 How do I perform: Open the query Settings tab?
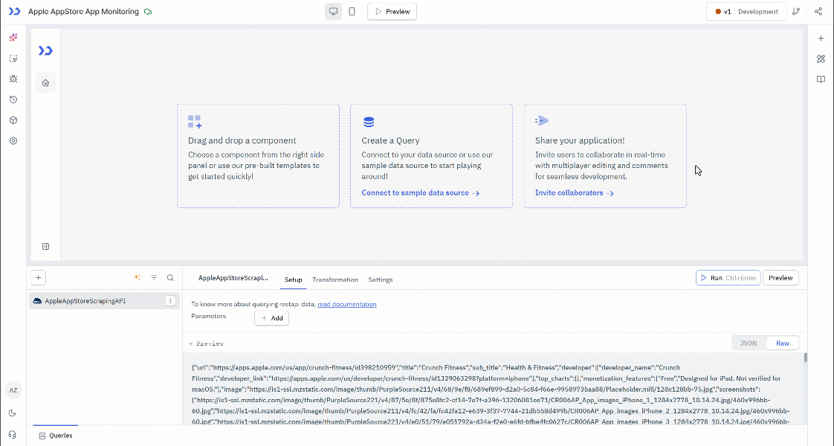pos(381,279)
